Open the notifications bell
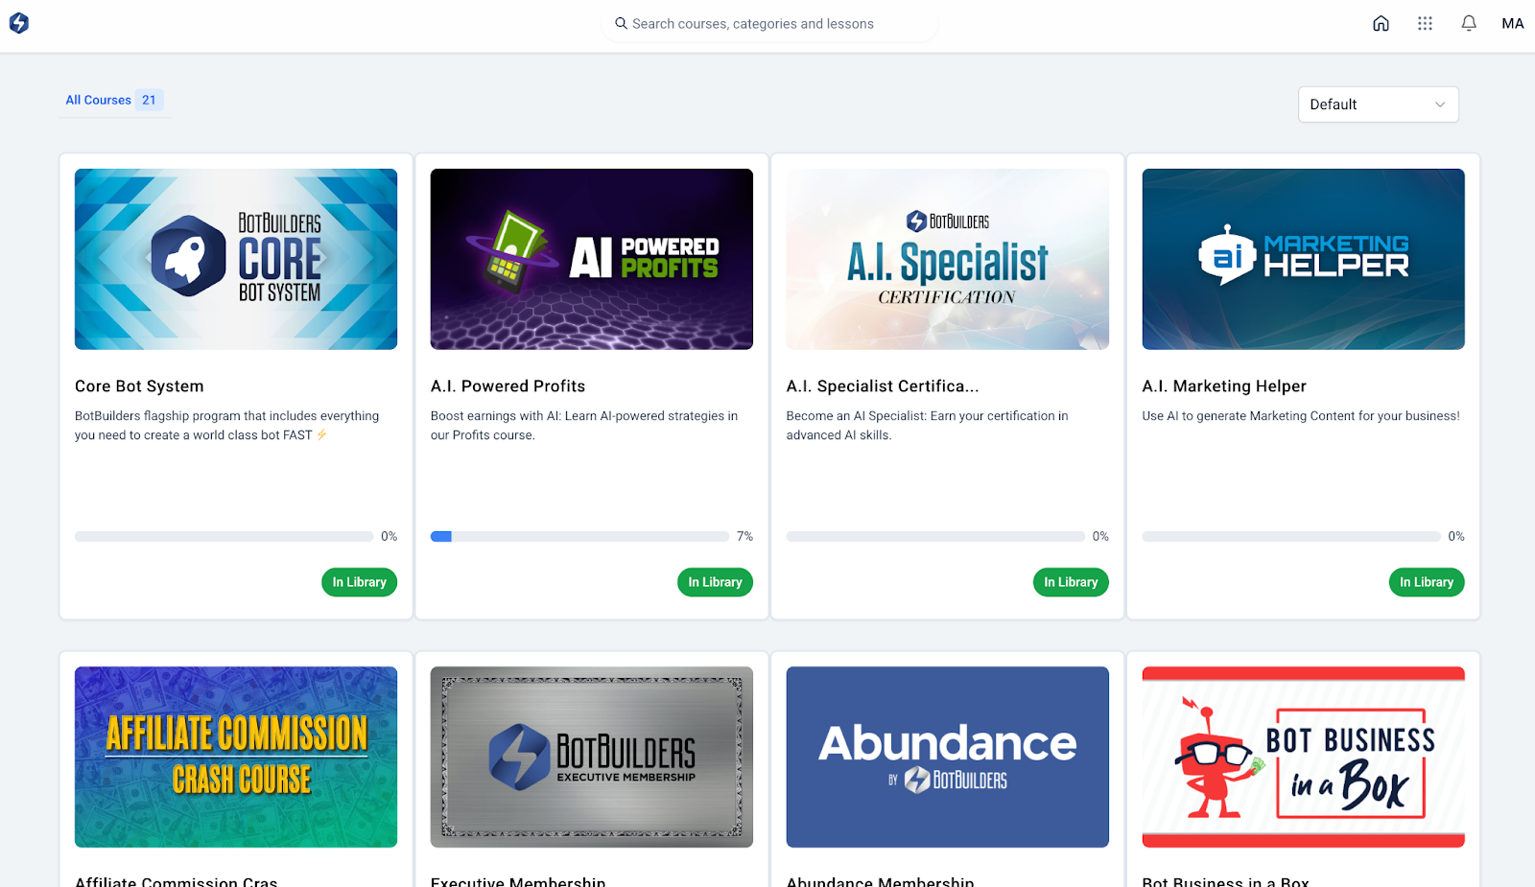1535x887 pixels. 1469,23
